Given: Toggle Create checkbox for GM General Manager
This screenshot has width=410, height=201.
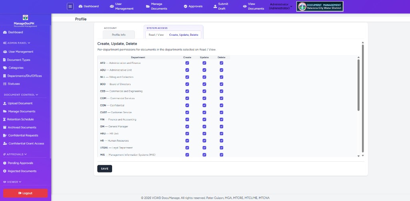Looking at the screenshot, I should coord(187,126).
